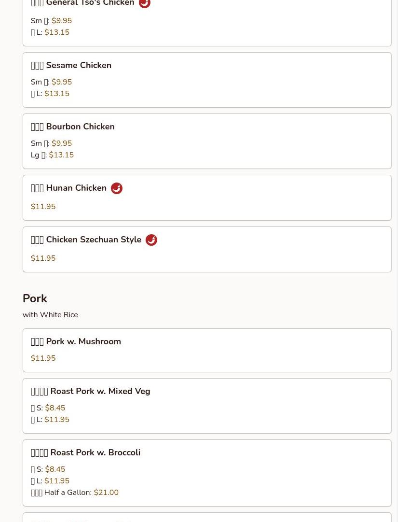The image size is (407, 522).
Task: Click Pork w. Mushroom $11.95 price
Action: (43, 358)
